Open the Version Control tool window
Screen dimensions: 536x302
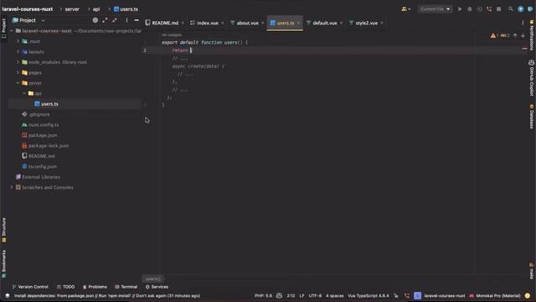[30, 287]
